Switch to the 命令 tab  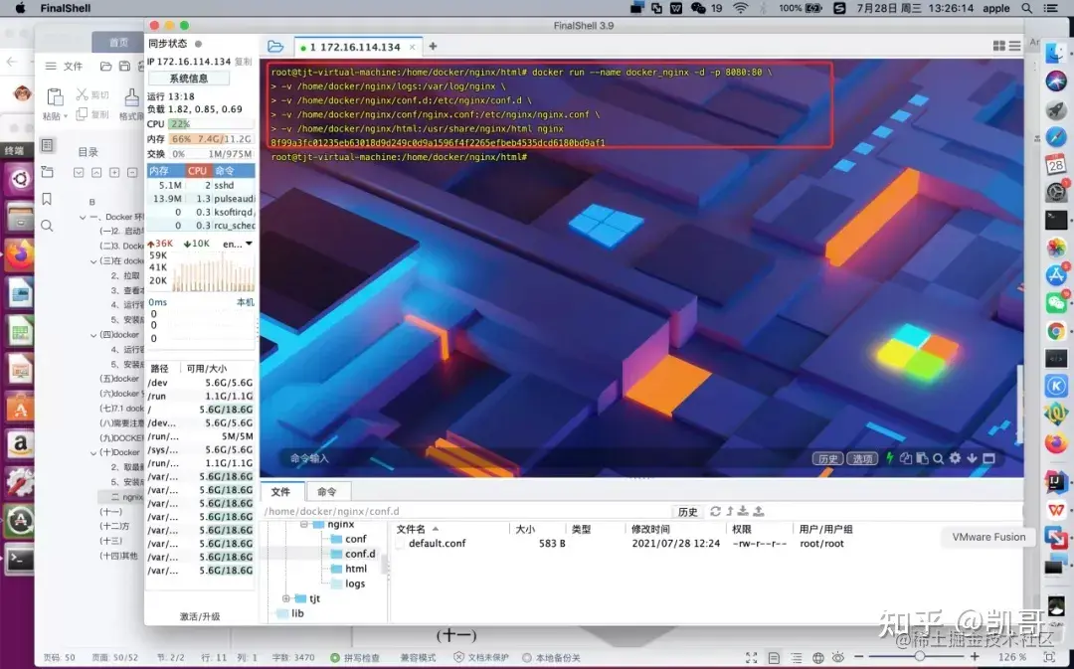point(326,491)
